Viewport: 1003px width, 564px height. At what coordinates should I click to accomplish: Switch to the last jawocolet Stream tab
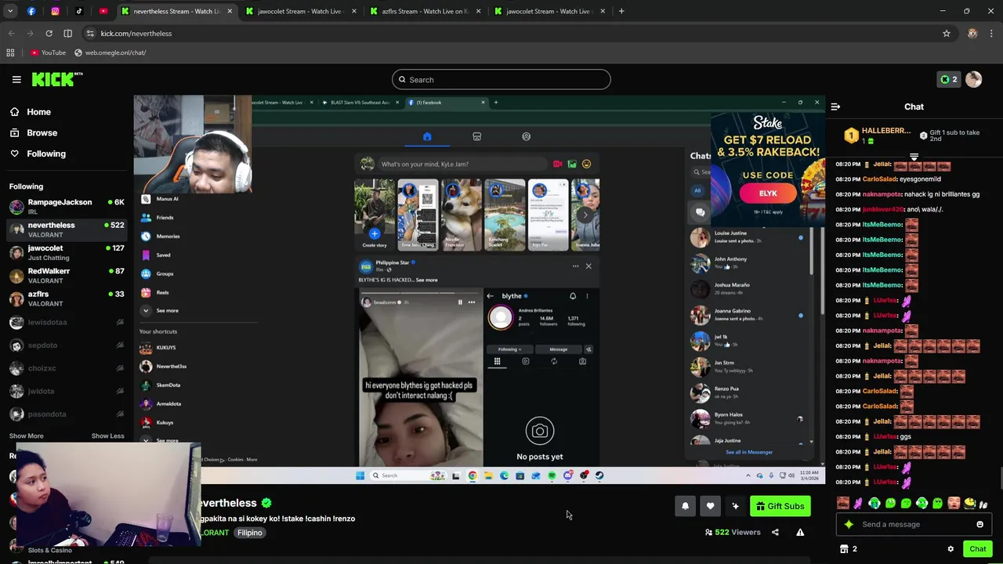click(549, 11)
